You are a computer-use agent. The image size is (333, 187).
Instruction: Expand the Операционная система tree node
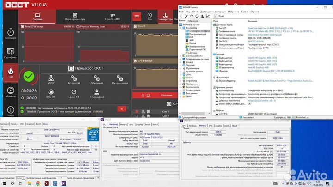tap(181, 59)
